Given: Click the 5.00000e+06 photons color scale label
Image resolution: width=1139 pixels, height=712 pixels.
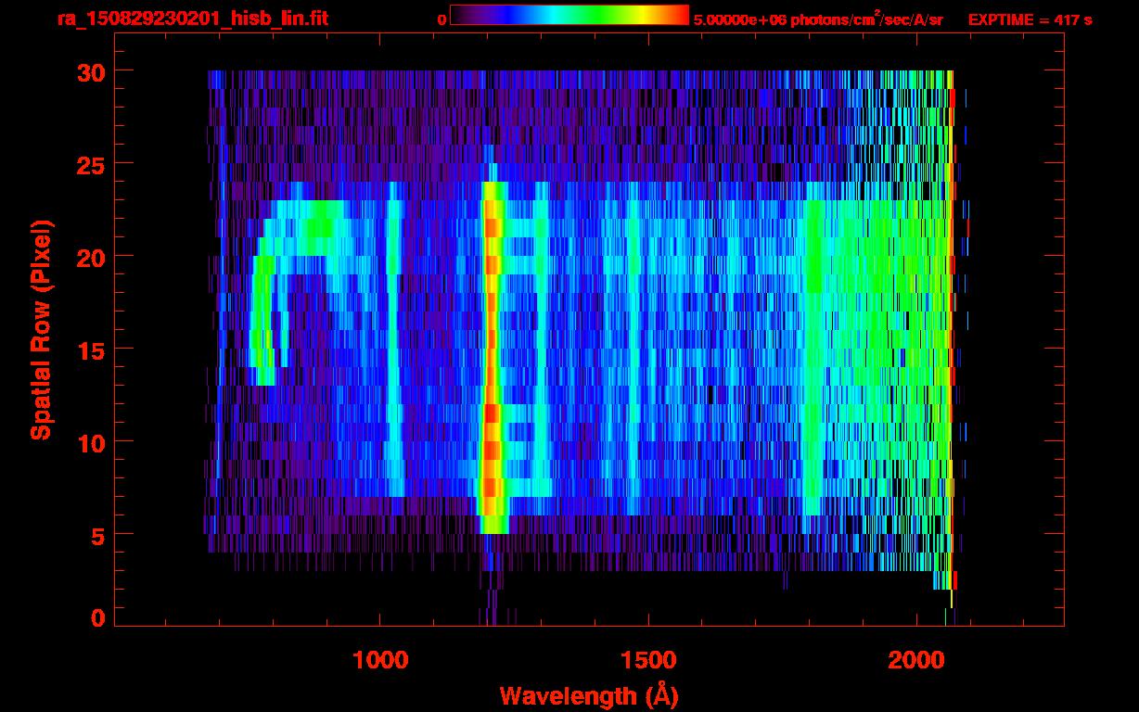Looking at the screenshot, I should (817, 19).
